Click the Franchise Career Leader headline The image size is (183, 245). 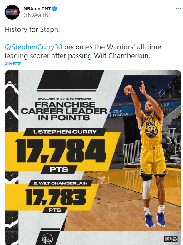pyautogui.click(x=64, y=111)
